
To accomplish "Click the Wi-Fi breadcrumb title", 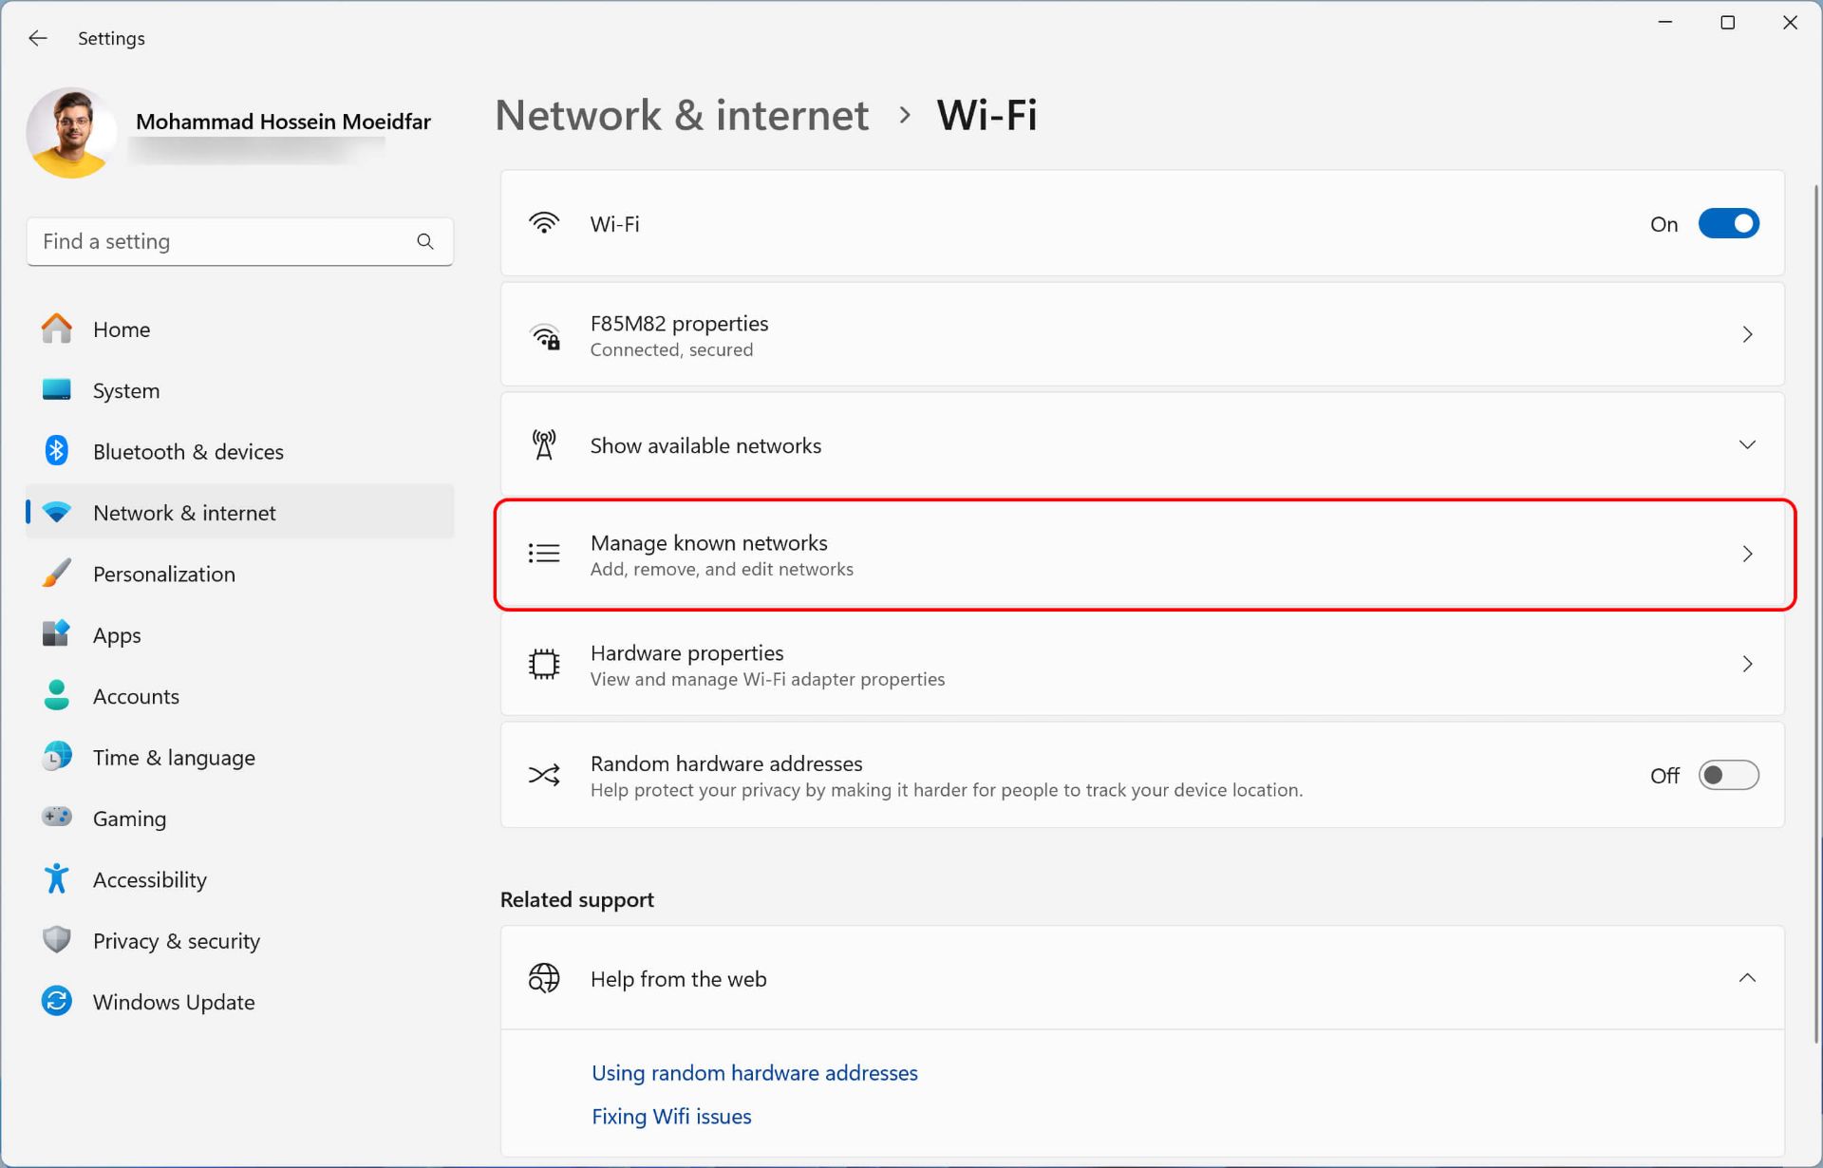I will pyautogui.click(x=987, y=115).
